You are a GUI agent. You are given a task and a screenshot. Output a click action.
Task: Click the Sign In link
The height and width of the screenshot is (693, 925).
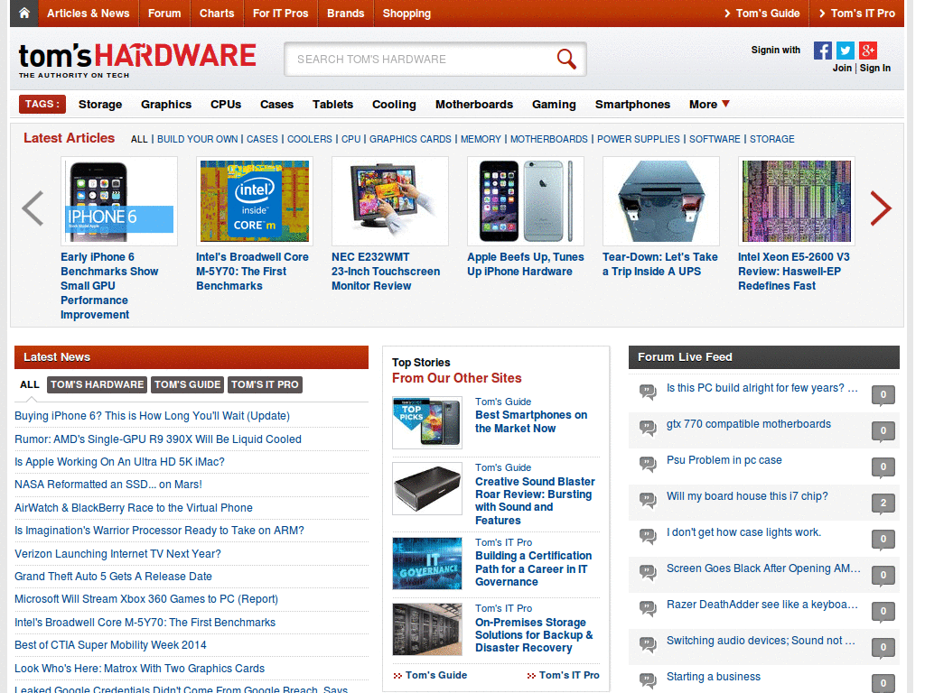[874, 68]
